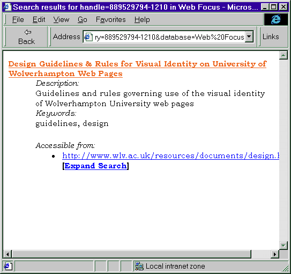Screen dimensions: 291x274
Task: Follow the wlv.ac.uk design document URL
Action: click(171, 155)
